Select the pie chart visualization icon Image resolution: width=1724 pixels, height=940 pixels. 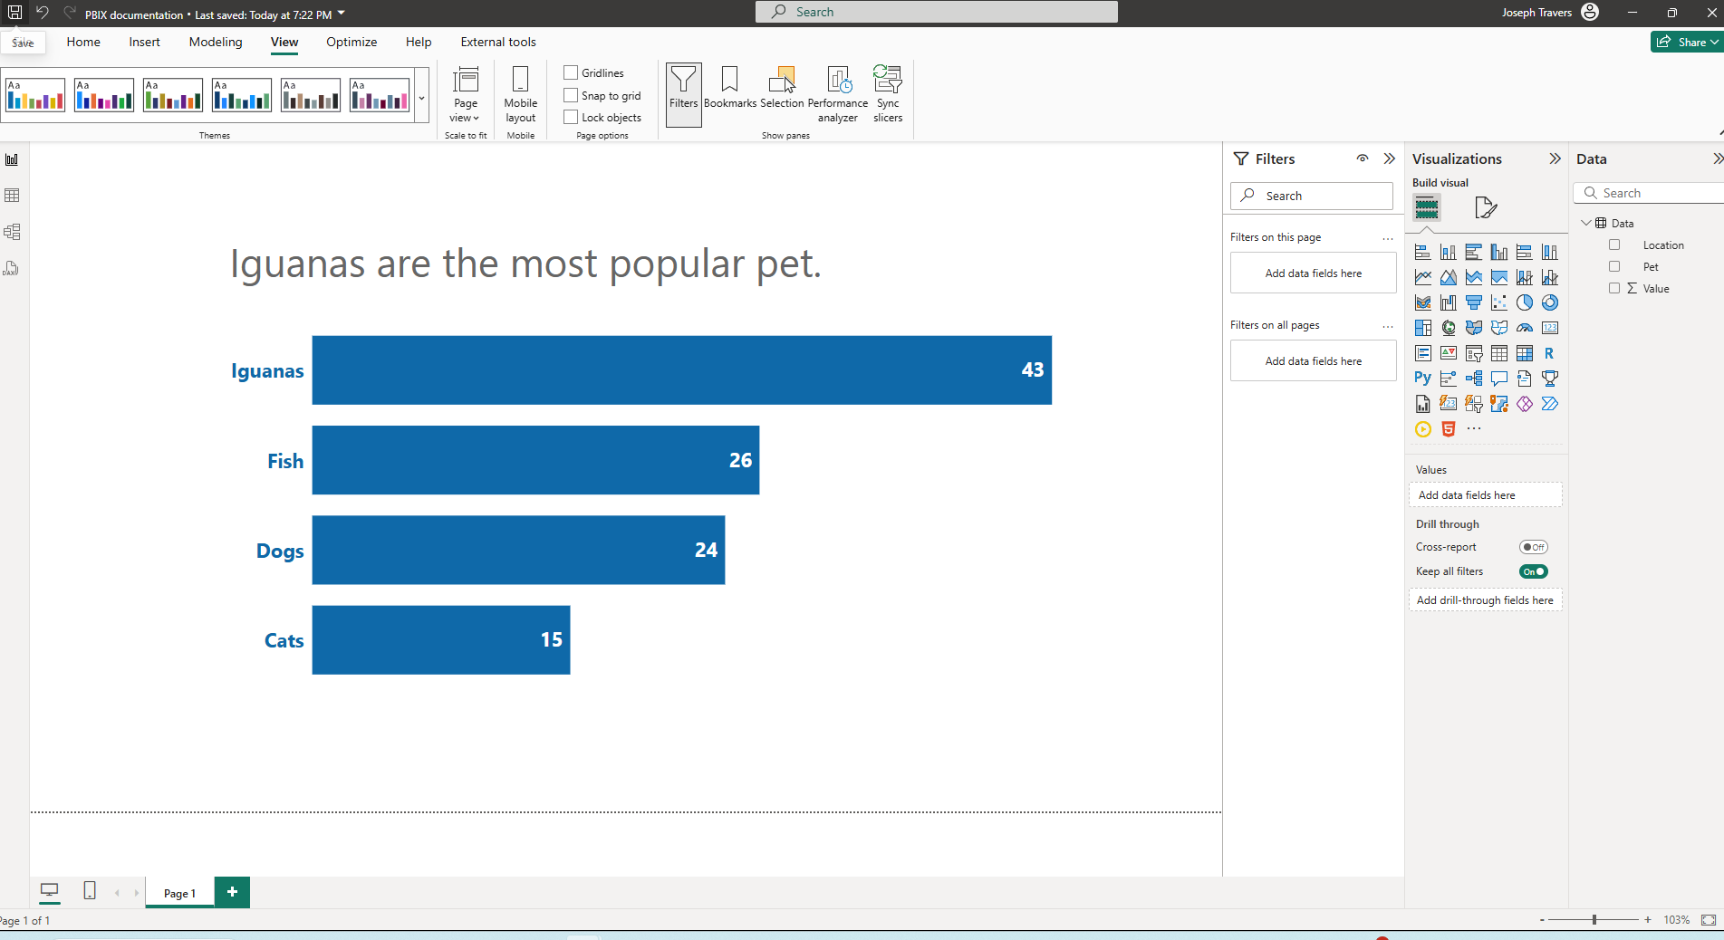tap(1525, 303)
